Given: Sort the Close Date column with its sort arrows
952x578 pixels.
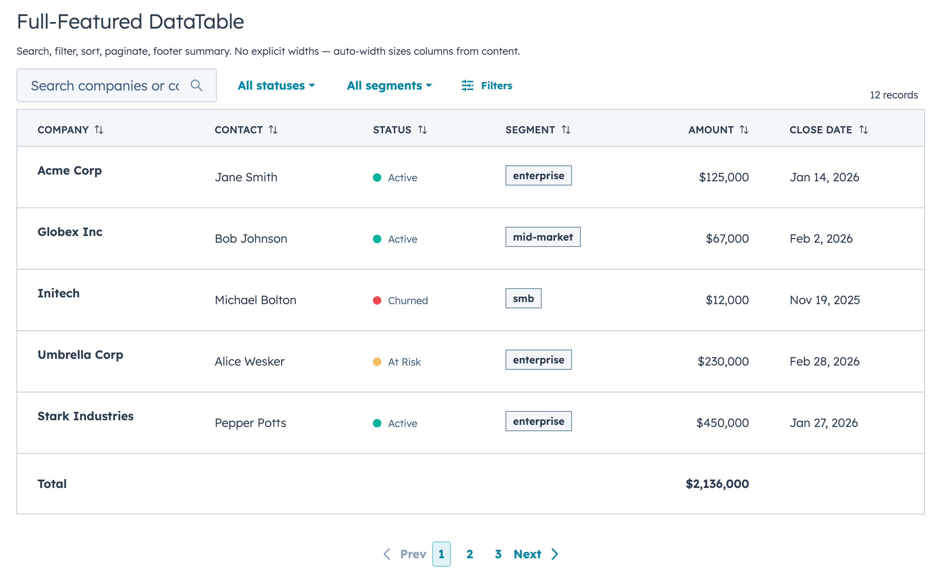Looking at the screenshot, I should [x=864, y=130].
